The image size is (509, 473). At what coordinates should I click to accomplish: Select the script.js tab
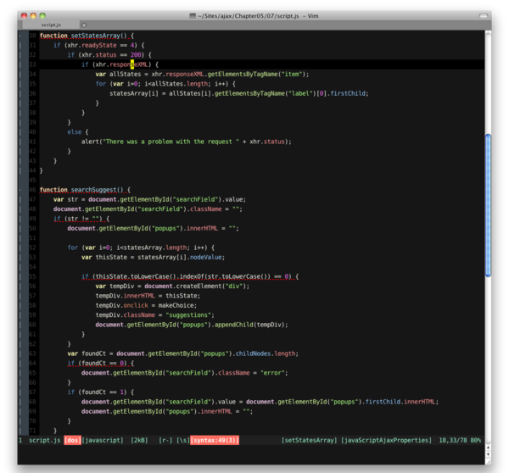click(x=51, y=25)
